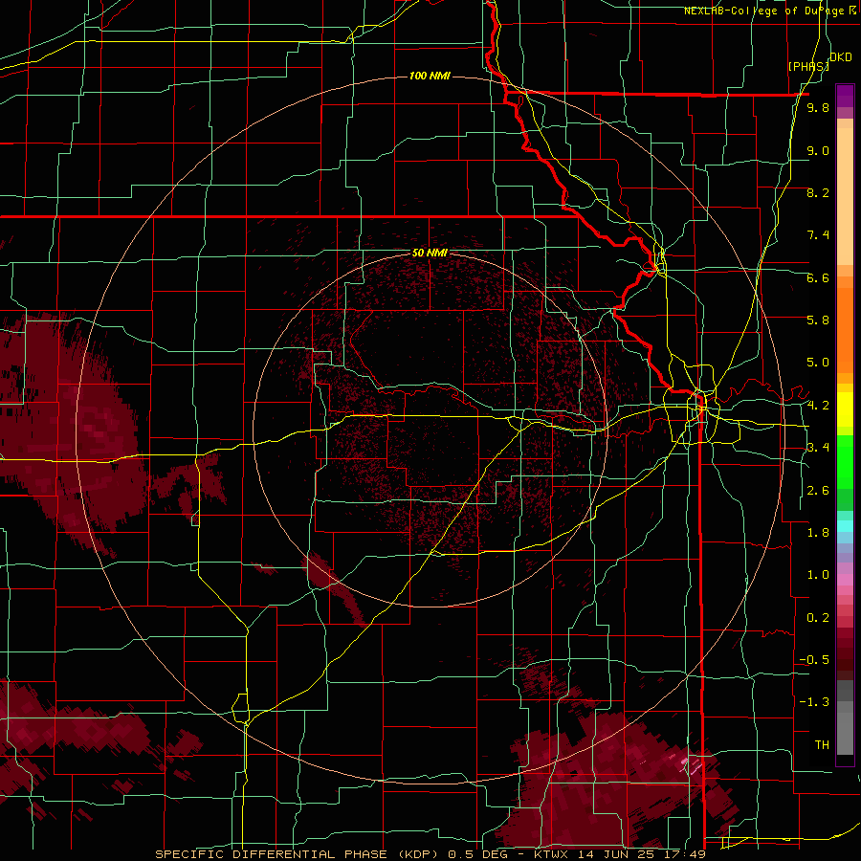Select the cyan band of the color scale
Image resolution: width=861 pixels, height=861 pixels.
(845, 525)
